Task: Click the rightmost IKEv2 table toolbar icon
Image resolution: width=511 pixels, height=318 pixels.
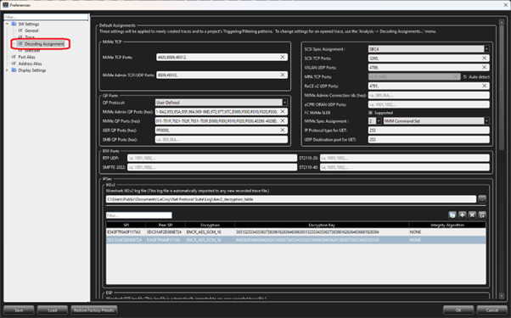Action: click(482, 215)
